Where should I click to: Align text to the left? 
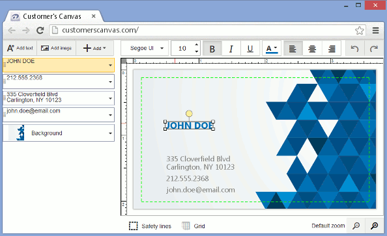[x=293, y=49]
